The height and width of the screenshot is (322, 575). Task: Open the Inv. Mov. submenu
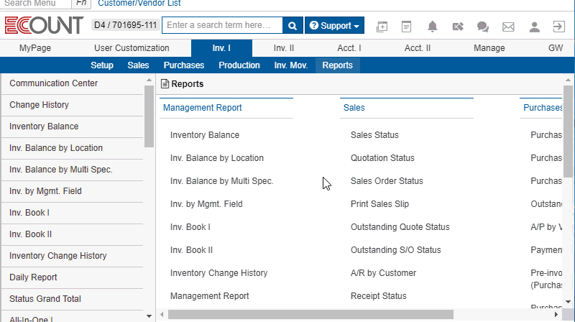291,65
